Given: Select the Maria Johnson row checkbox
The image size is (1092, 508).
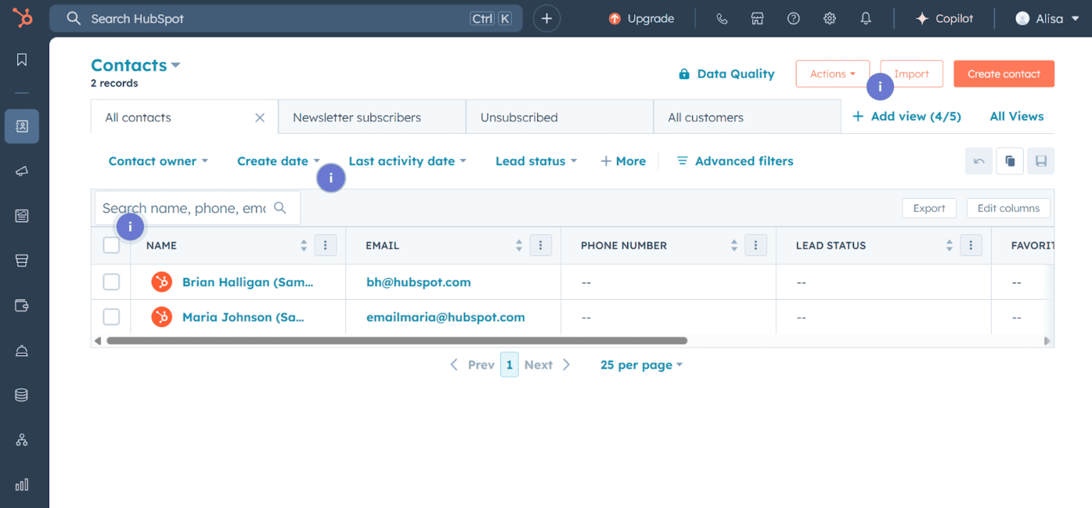Looking at the screenshot, I should pos(111,317).
